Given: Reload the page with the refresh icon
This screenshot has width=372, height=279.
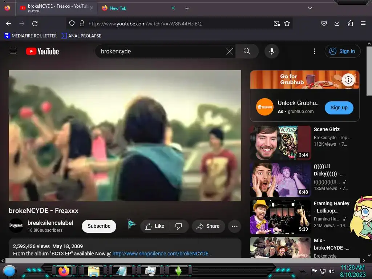Looking at the screenshot, I should [x=35, y=24].
